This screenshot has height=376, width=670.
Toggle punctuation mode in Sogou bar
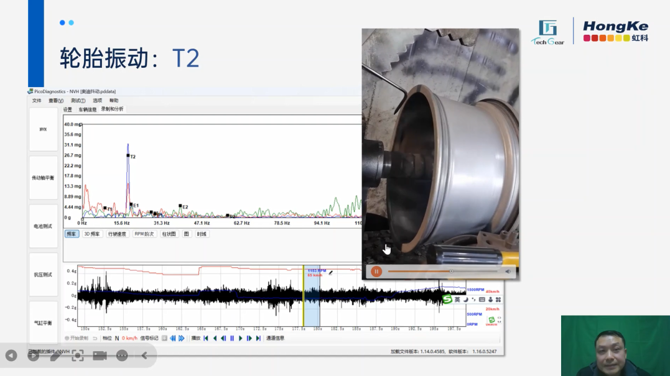click(x=473, y=300)
